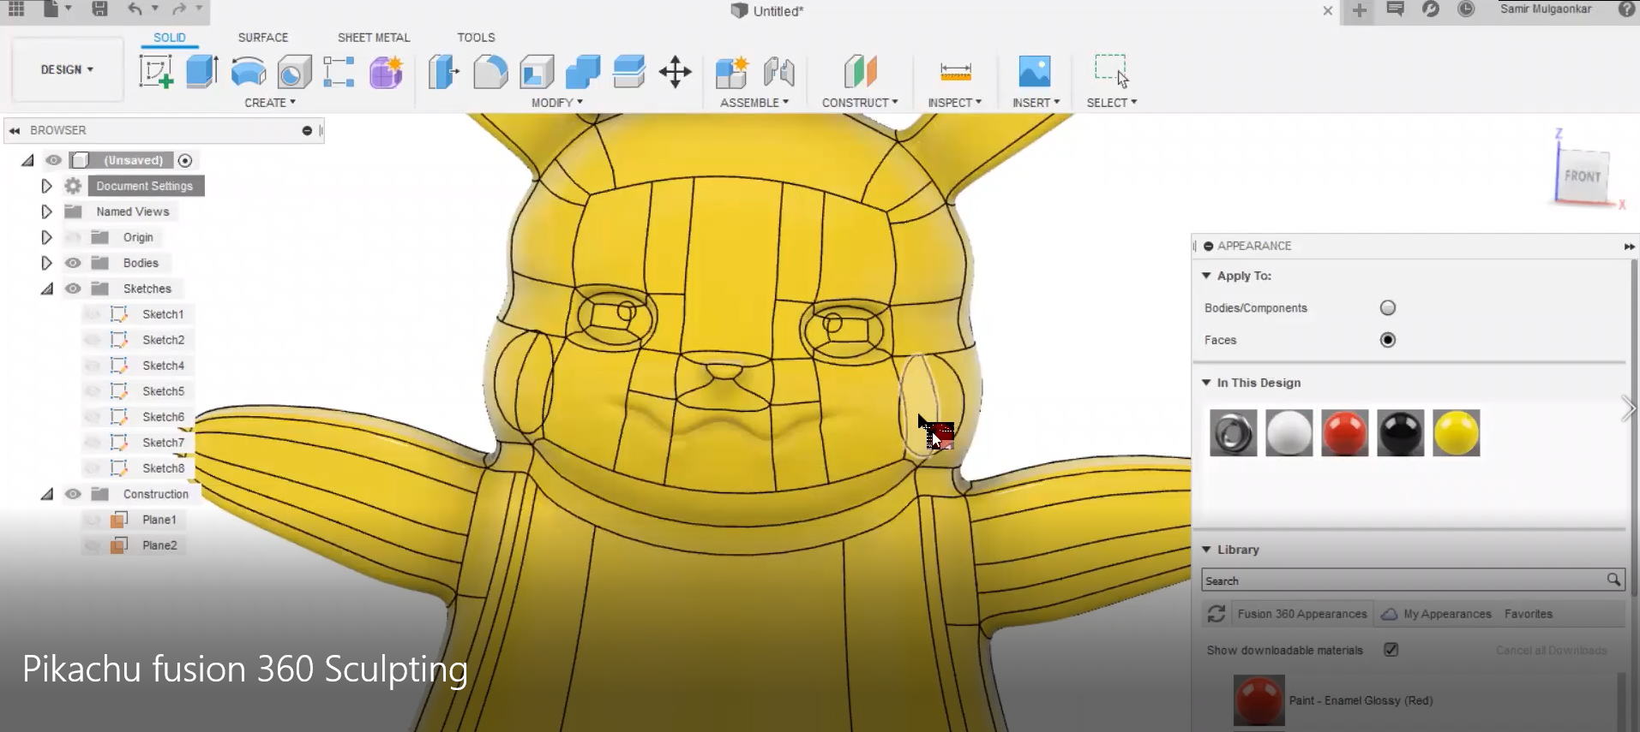Screen dimensions: 1640x732
Task: Click the window Select tool icon
Action: (1111, 72)
